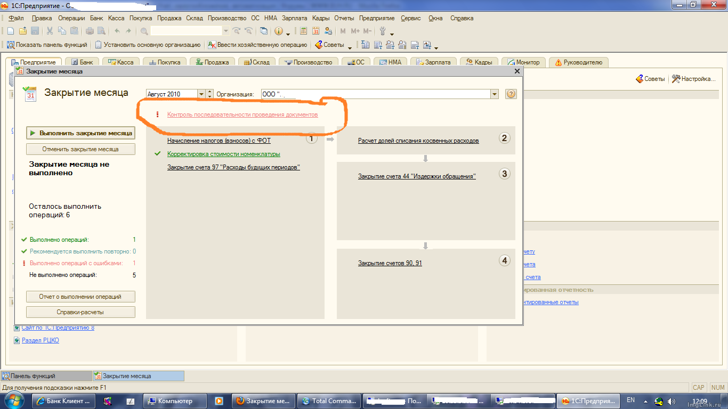The image size is (728, 409).
Task: Open the calculator from the toolbar
Action: 304,31
